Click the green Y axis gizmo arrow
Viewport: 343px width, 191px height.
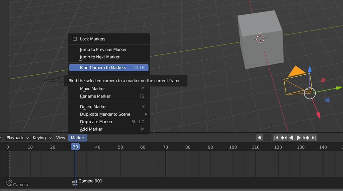pos(339,88)
